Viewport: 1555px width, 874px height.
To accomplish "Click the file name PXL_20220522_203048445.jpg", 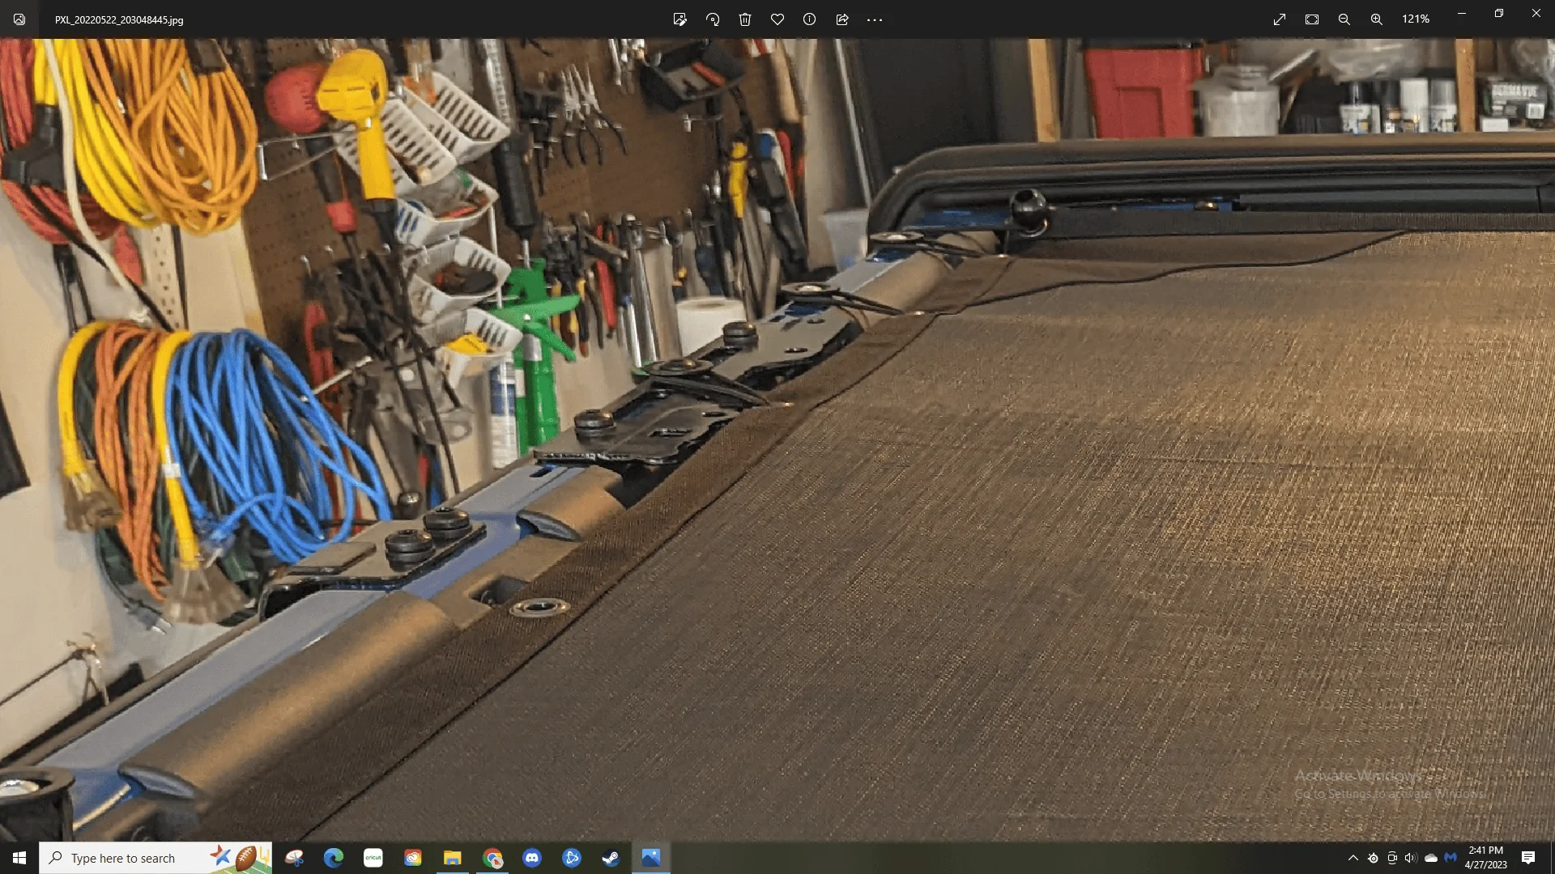I will point(119,20).
